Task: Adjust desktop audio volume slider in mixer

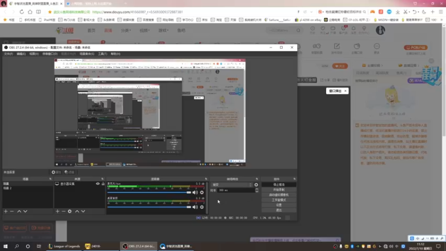Action: coord(149,207)
